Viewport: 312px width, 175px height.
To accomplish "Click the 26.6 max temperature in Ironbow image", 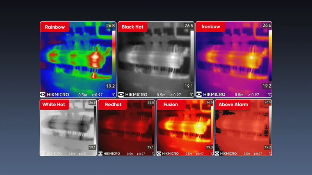I will (x=267, y=25).
